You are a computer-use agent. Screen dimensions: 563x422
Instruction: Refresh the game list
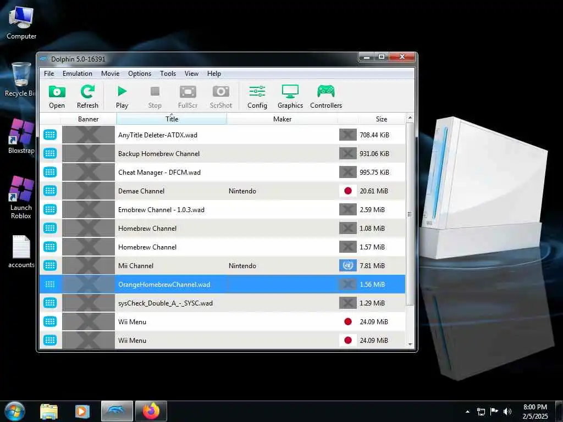[x=87, y=96]
